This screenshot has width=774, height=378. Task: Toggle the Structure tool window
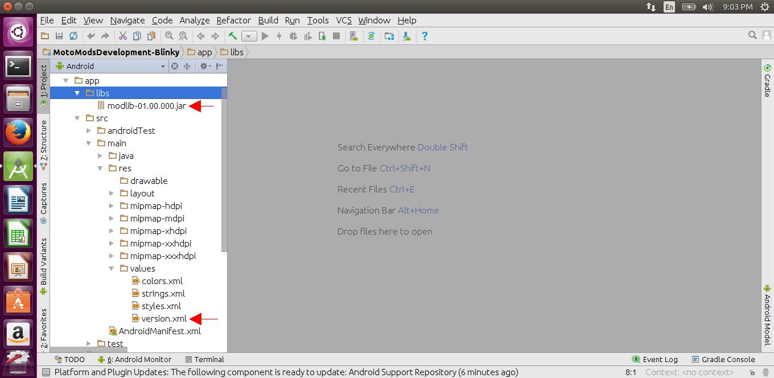point(44,144)
